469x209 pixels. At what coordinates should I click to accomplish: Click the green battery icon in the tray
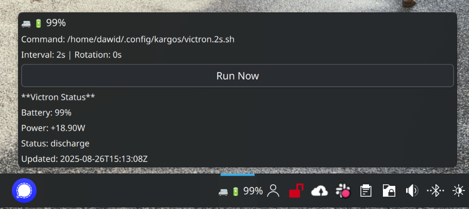pyautogui.click(x=236, y=192)
